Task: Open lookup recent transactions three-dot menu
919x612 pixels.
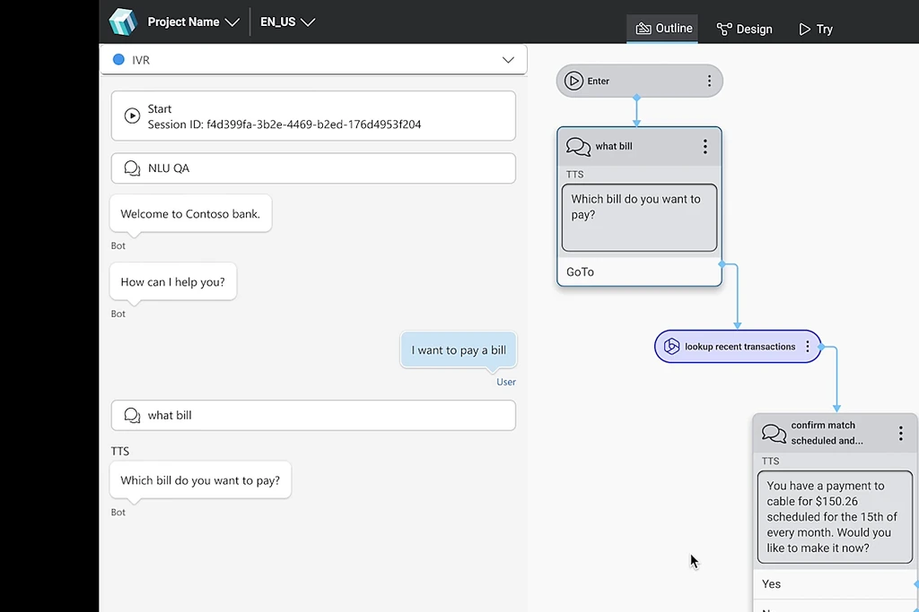Action: pyautogui.click(x=808, y=347)
